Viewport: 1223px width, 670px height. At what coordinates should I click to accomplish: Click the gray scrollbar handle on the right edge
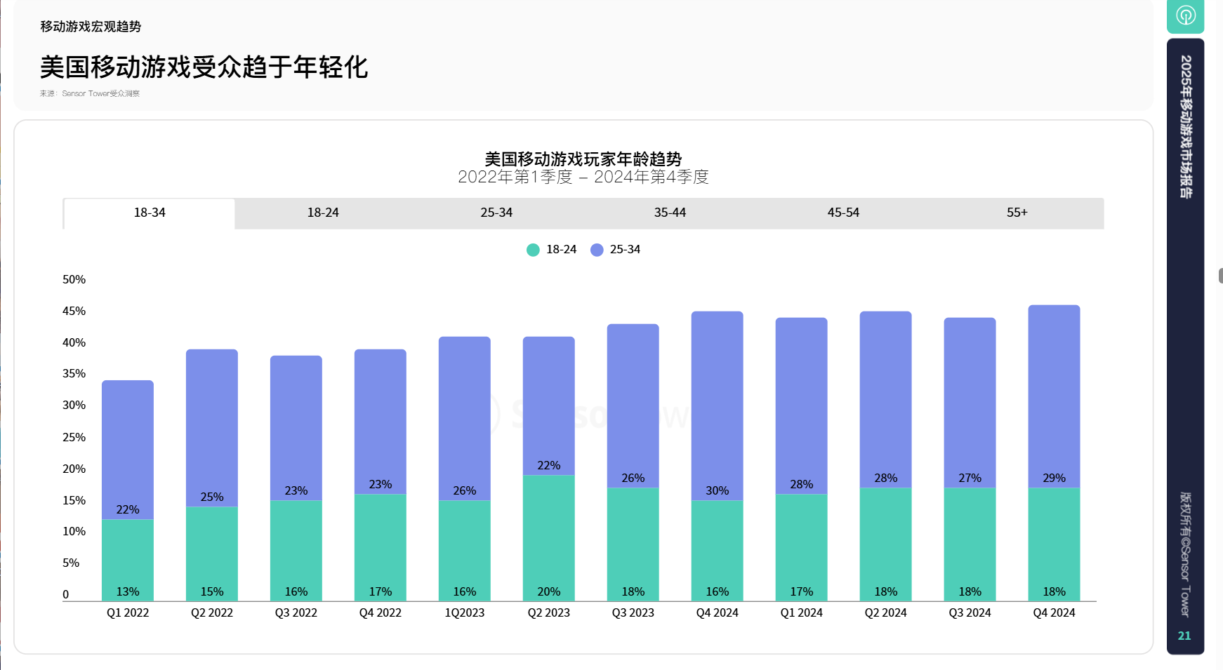[1220, 276]
